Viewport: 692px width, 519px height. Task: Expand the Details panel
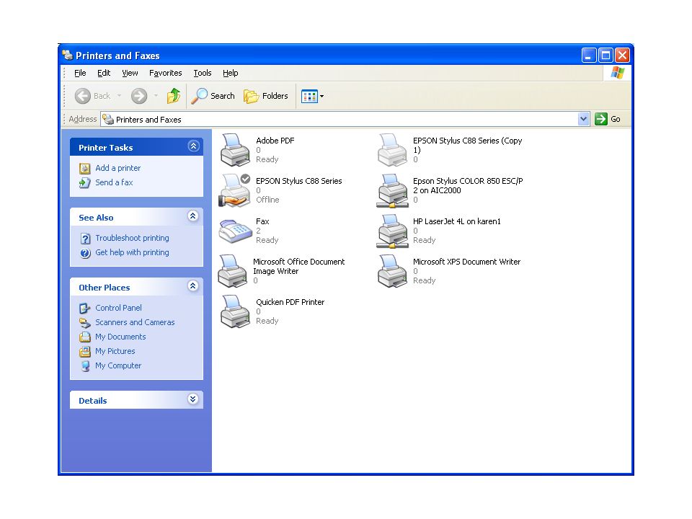(193, 399)
